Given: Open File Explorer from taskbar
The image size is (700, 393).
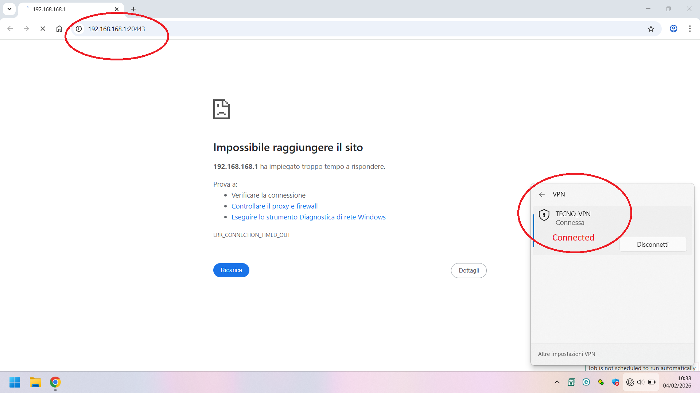Looking at the screenshot, I should [35, 382].
